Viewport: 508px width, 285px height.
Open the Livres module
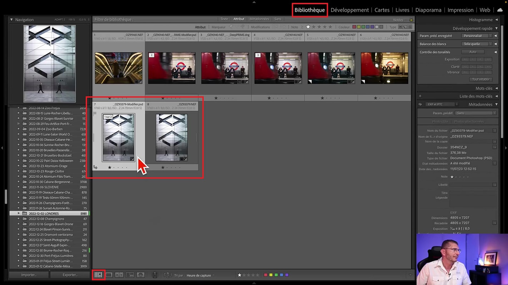click(x=402, y=10)
